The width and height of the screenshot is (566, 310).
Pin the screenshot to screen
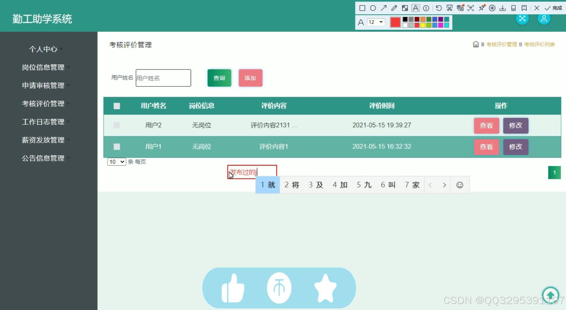pyautogui.click(x=482, y=8)
